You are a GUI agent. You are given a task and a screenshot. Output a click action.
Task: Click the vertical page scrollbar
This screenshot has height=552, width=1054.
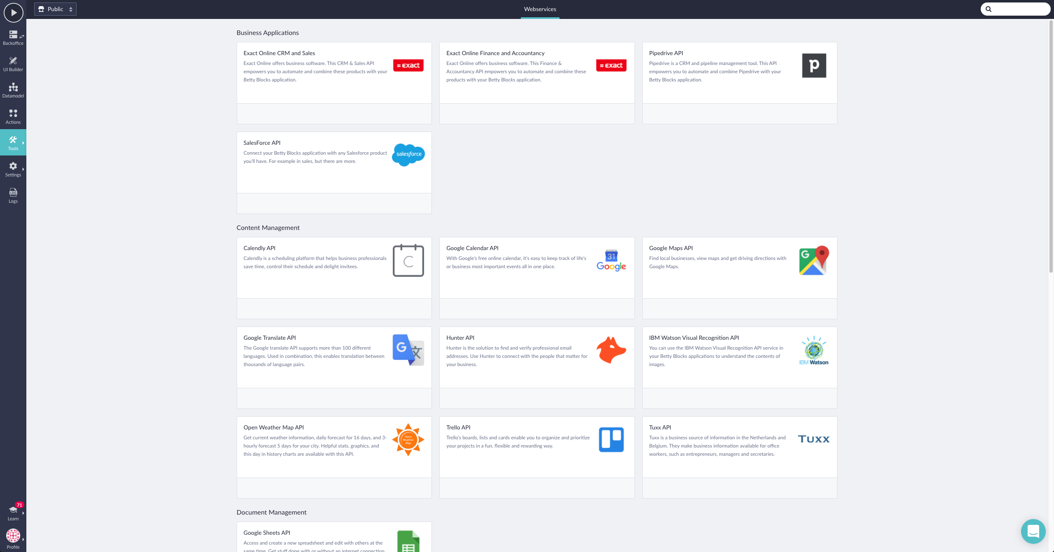click(1051, 146)
